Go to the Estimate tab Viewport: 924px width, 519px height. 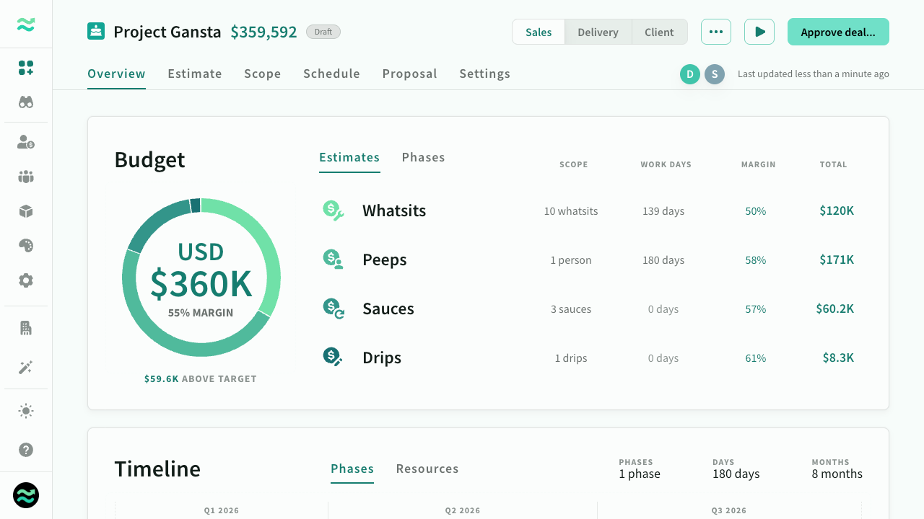[x=195, y=74]
